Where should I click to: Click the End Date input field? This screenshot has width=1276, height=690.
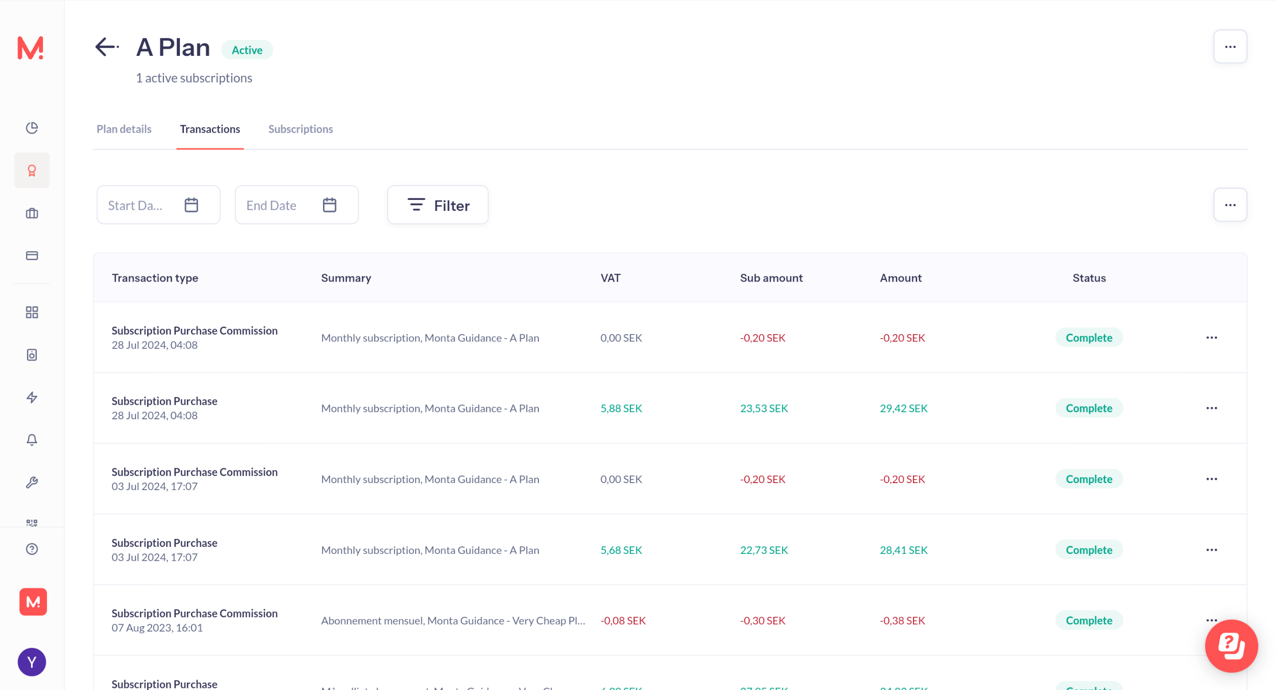tap(297, 205)
